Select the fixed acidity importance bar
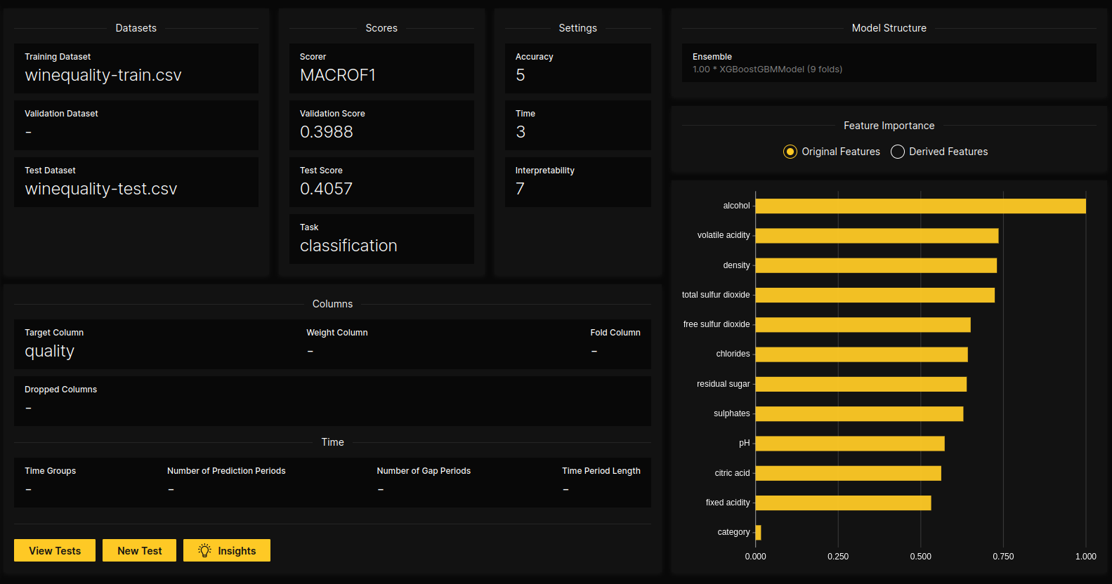This screenshot has height=584, width=1112. 843,503
